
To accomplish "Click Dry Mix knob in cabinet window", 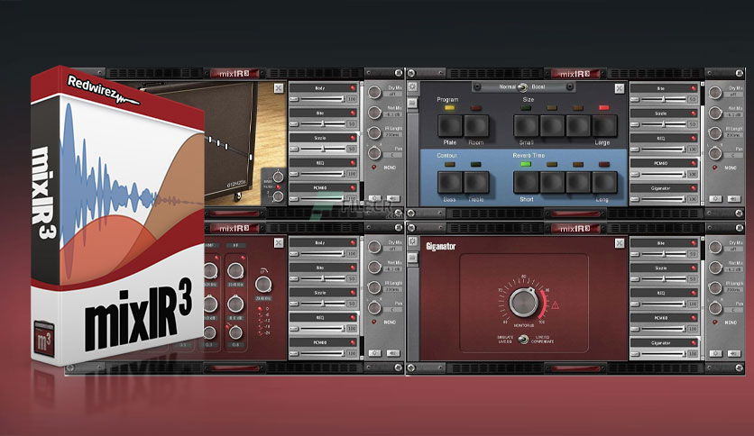I will (x=374, y=92).
